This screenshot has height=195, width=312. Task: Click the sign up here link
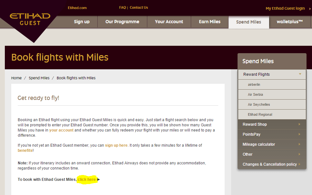tap(116, 145)
